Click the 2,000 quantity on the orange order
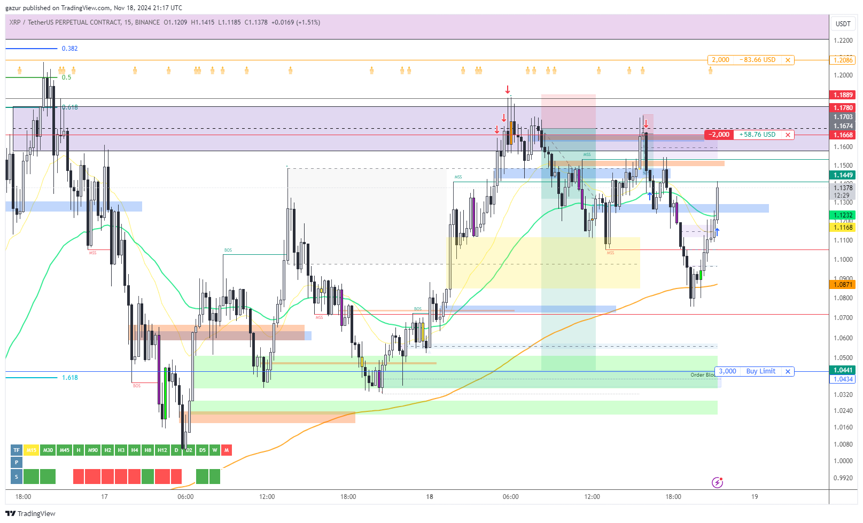863x523 pixels. [720, 60]
